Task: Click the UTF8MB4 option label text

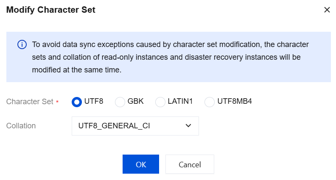Action: [x=235, y=102]
